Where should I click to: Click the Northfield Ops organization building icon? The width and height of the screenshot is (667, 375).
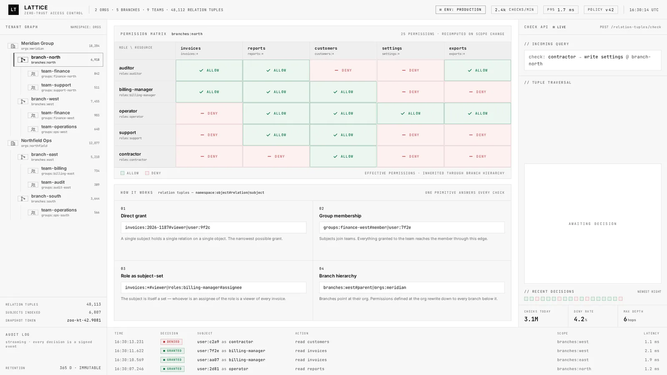point(13,143)
